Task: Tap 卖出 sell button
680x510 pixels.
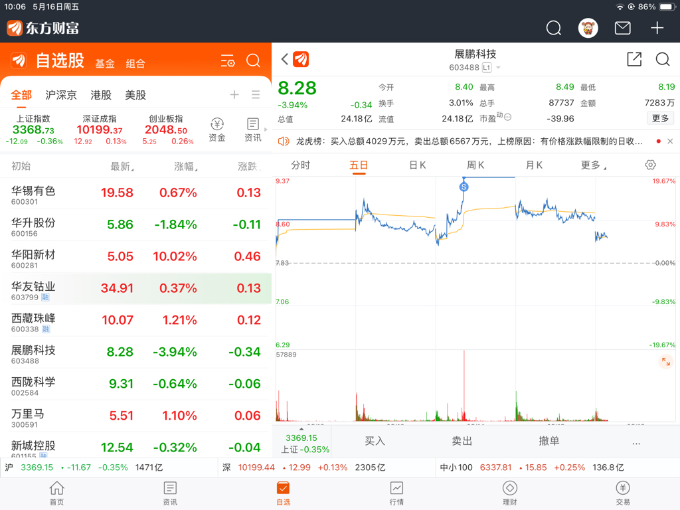Action: (x=462, y=441)
